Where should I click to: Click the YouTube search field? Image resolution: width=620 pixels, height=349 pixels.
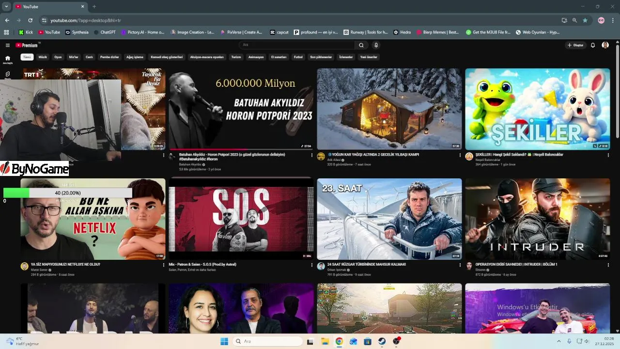point(297,45)
